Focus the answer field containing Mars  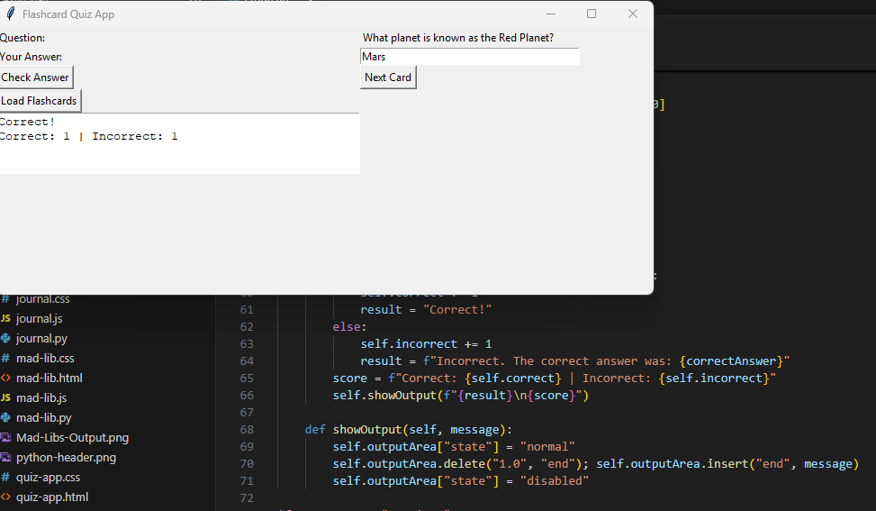click(470, 57)
